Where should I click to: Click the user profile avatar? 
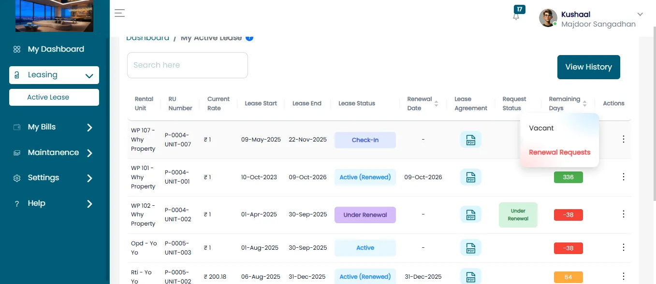click(548, 18)
